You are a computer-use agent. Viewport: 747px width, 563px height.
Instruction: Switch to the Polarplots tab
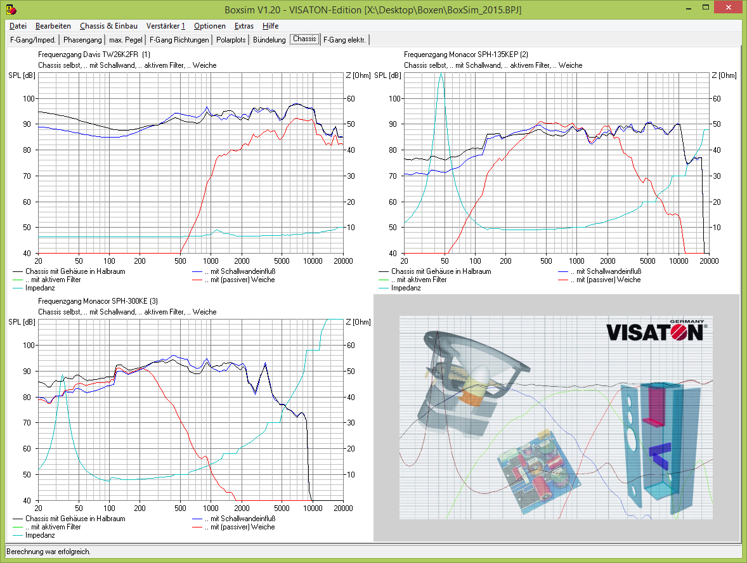[x=231, y=40]
